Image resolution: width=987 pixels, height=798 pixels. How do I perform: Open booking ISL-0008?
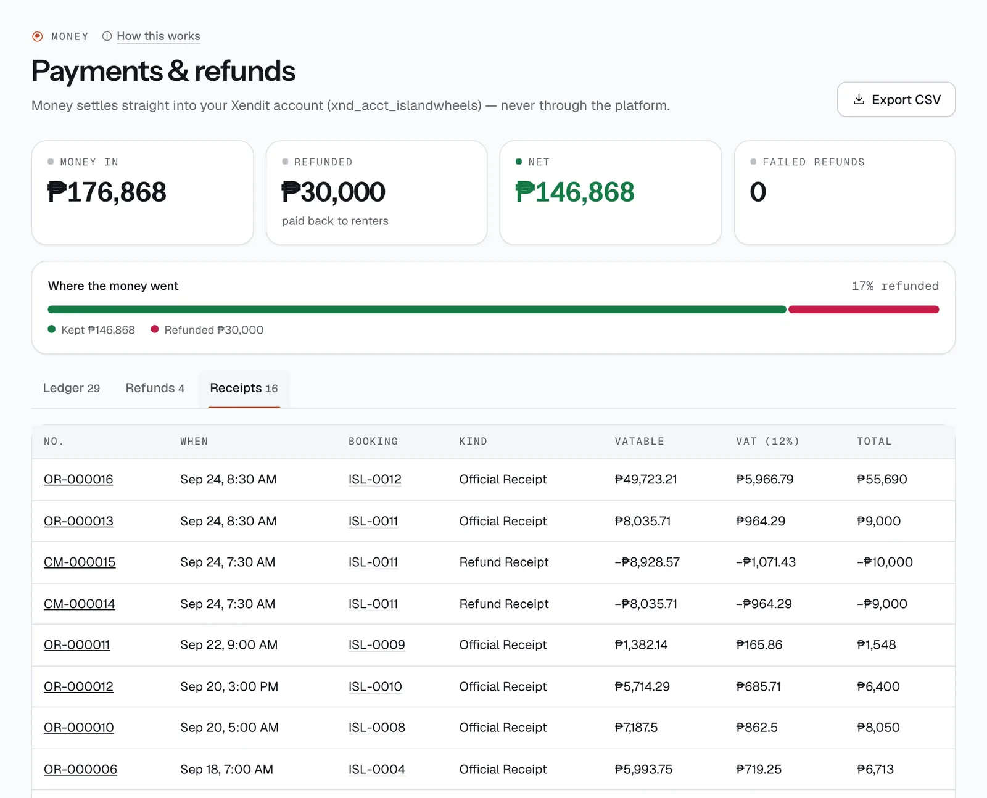pos(377,728)
